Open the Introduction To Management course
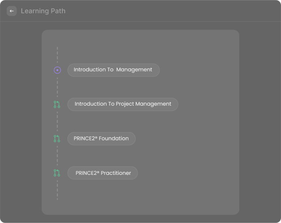This screenshot has height=223, width=281. click(x=113, y=70)
